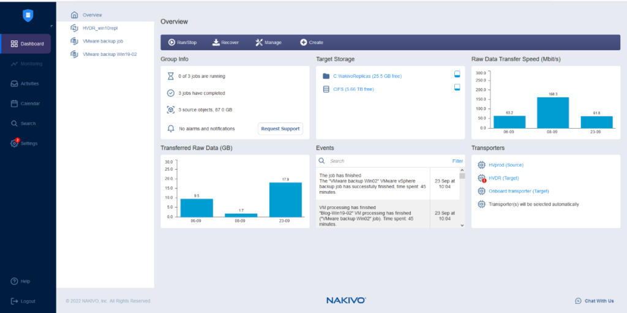Open the Create toolbar menu
The width and height of the screenshot is (627, 313).
point(312,42)
